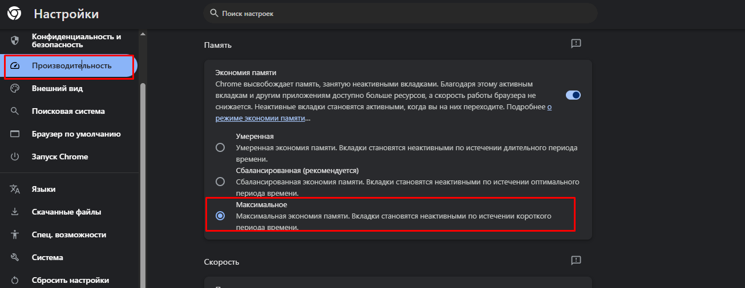This screenshot has width=745, height=288.
Task: Open Поисковая система settings section
Action: (x=68, y=112)
